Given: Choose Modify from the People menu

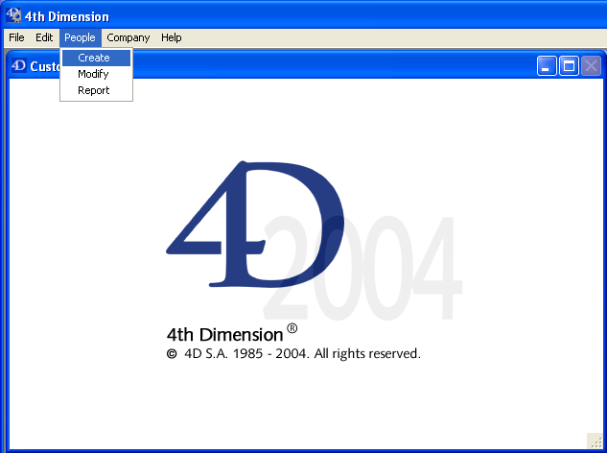Looking at the screenshot, I should (93, 74).
